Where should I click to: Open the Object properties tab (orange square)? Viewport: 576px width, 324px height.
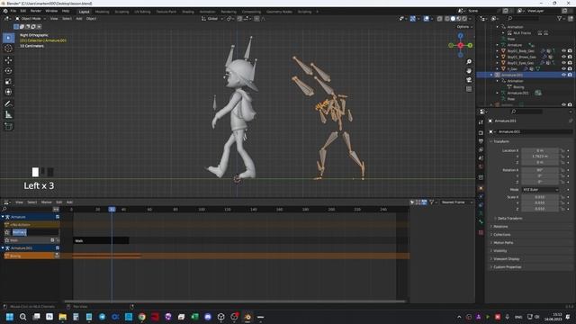481,188
